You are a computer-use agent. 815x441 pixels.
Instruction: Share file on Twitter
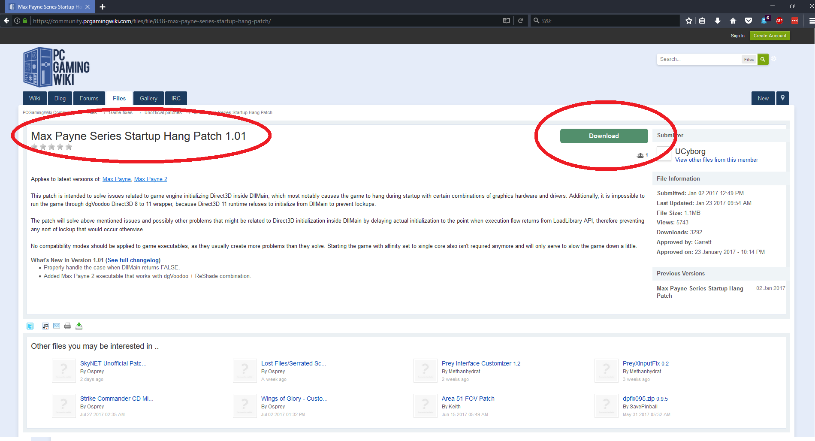click(30, 326)
